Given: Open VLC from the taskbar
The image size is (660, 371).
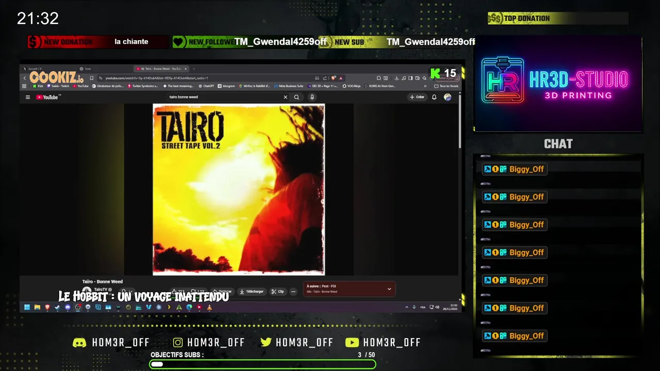Looking at the screenshot, I should point(209,307).
